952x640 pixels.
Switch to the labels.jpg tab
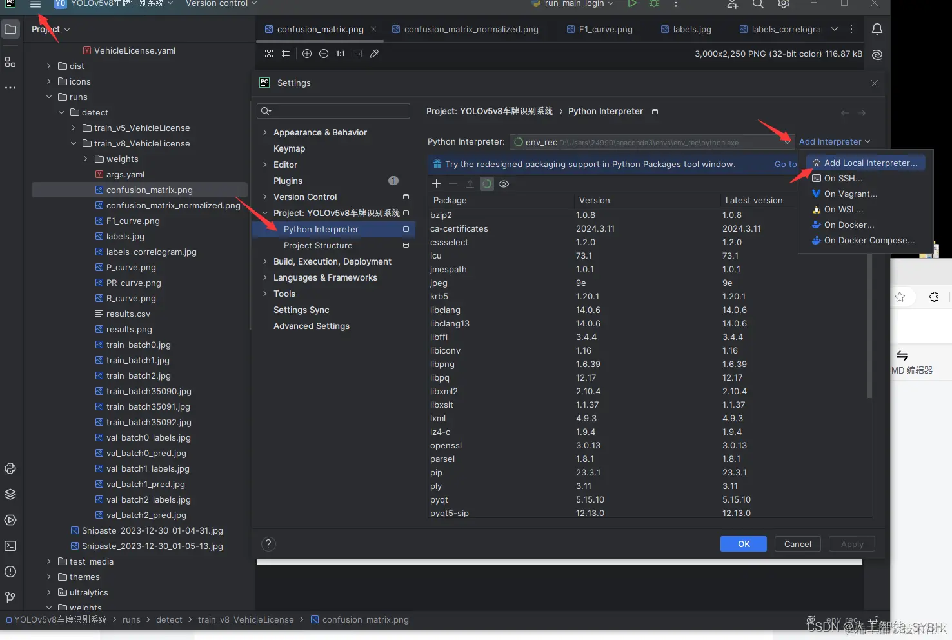pos(686,29)
